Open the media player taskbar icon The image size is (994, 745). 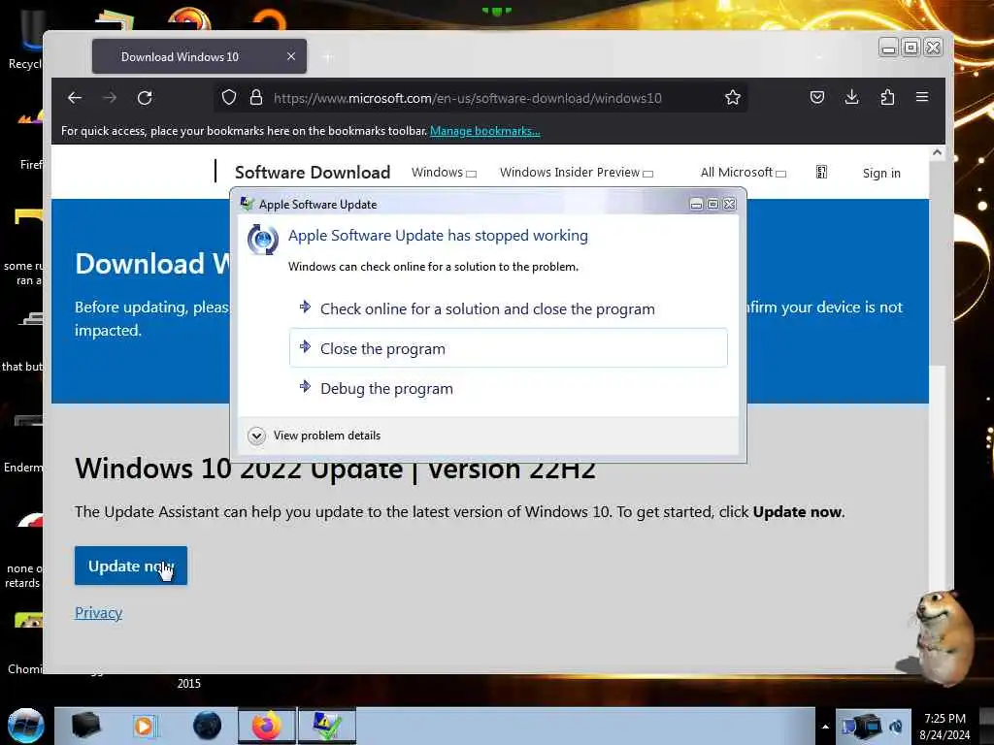pyautogui.click(x=145, y=726)
